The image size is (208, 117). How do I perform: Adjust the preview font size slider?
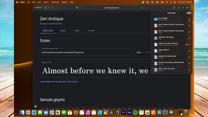[x=148, y=52]
